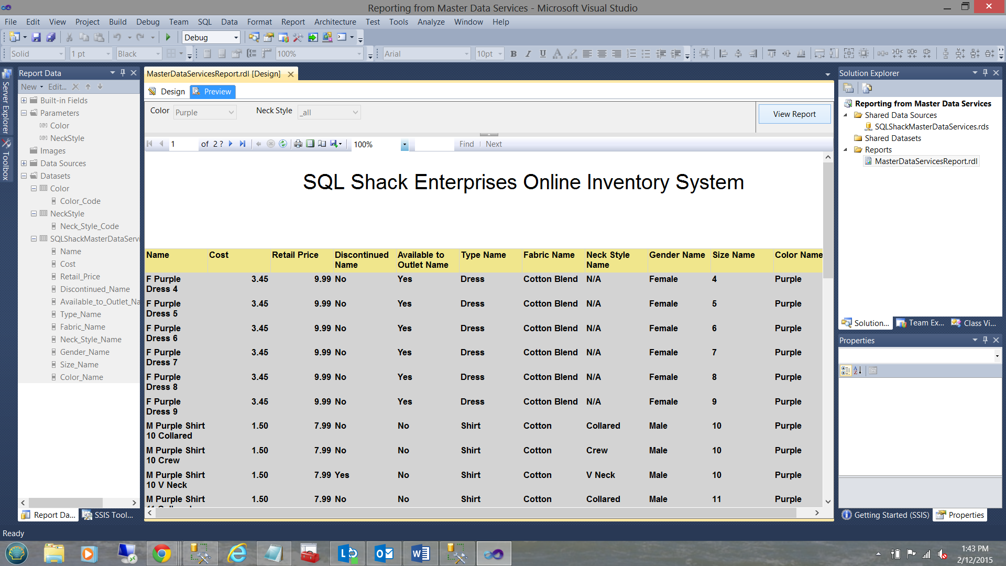The width and height of the screenshot is (1006, 566).
Task: Click the View Report button
Action: pyautogui.click(x=794, y=114)
